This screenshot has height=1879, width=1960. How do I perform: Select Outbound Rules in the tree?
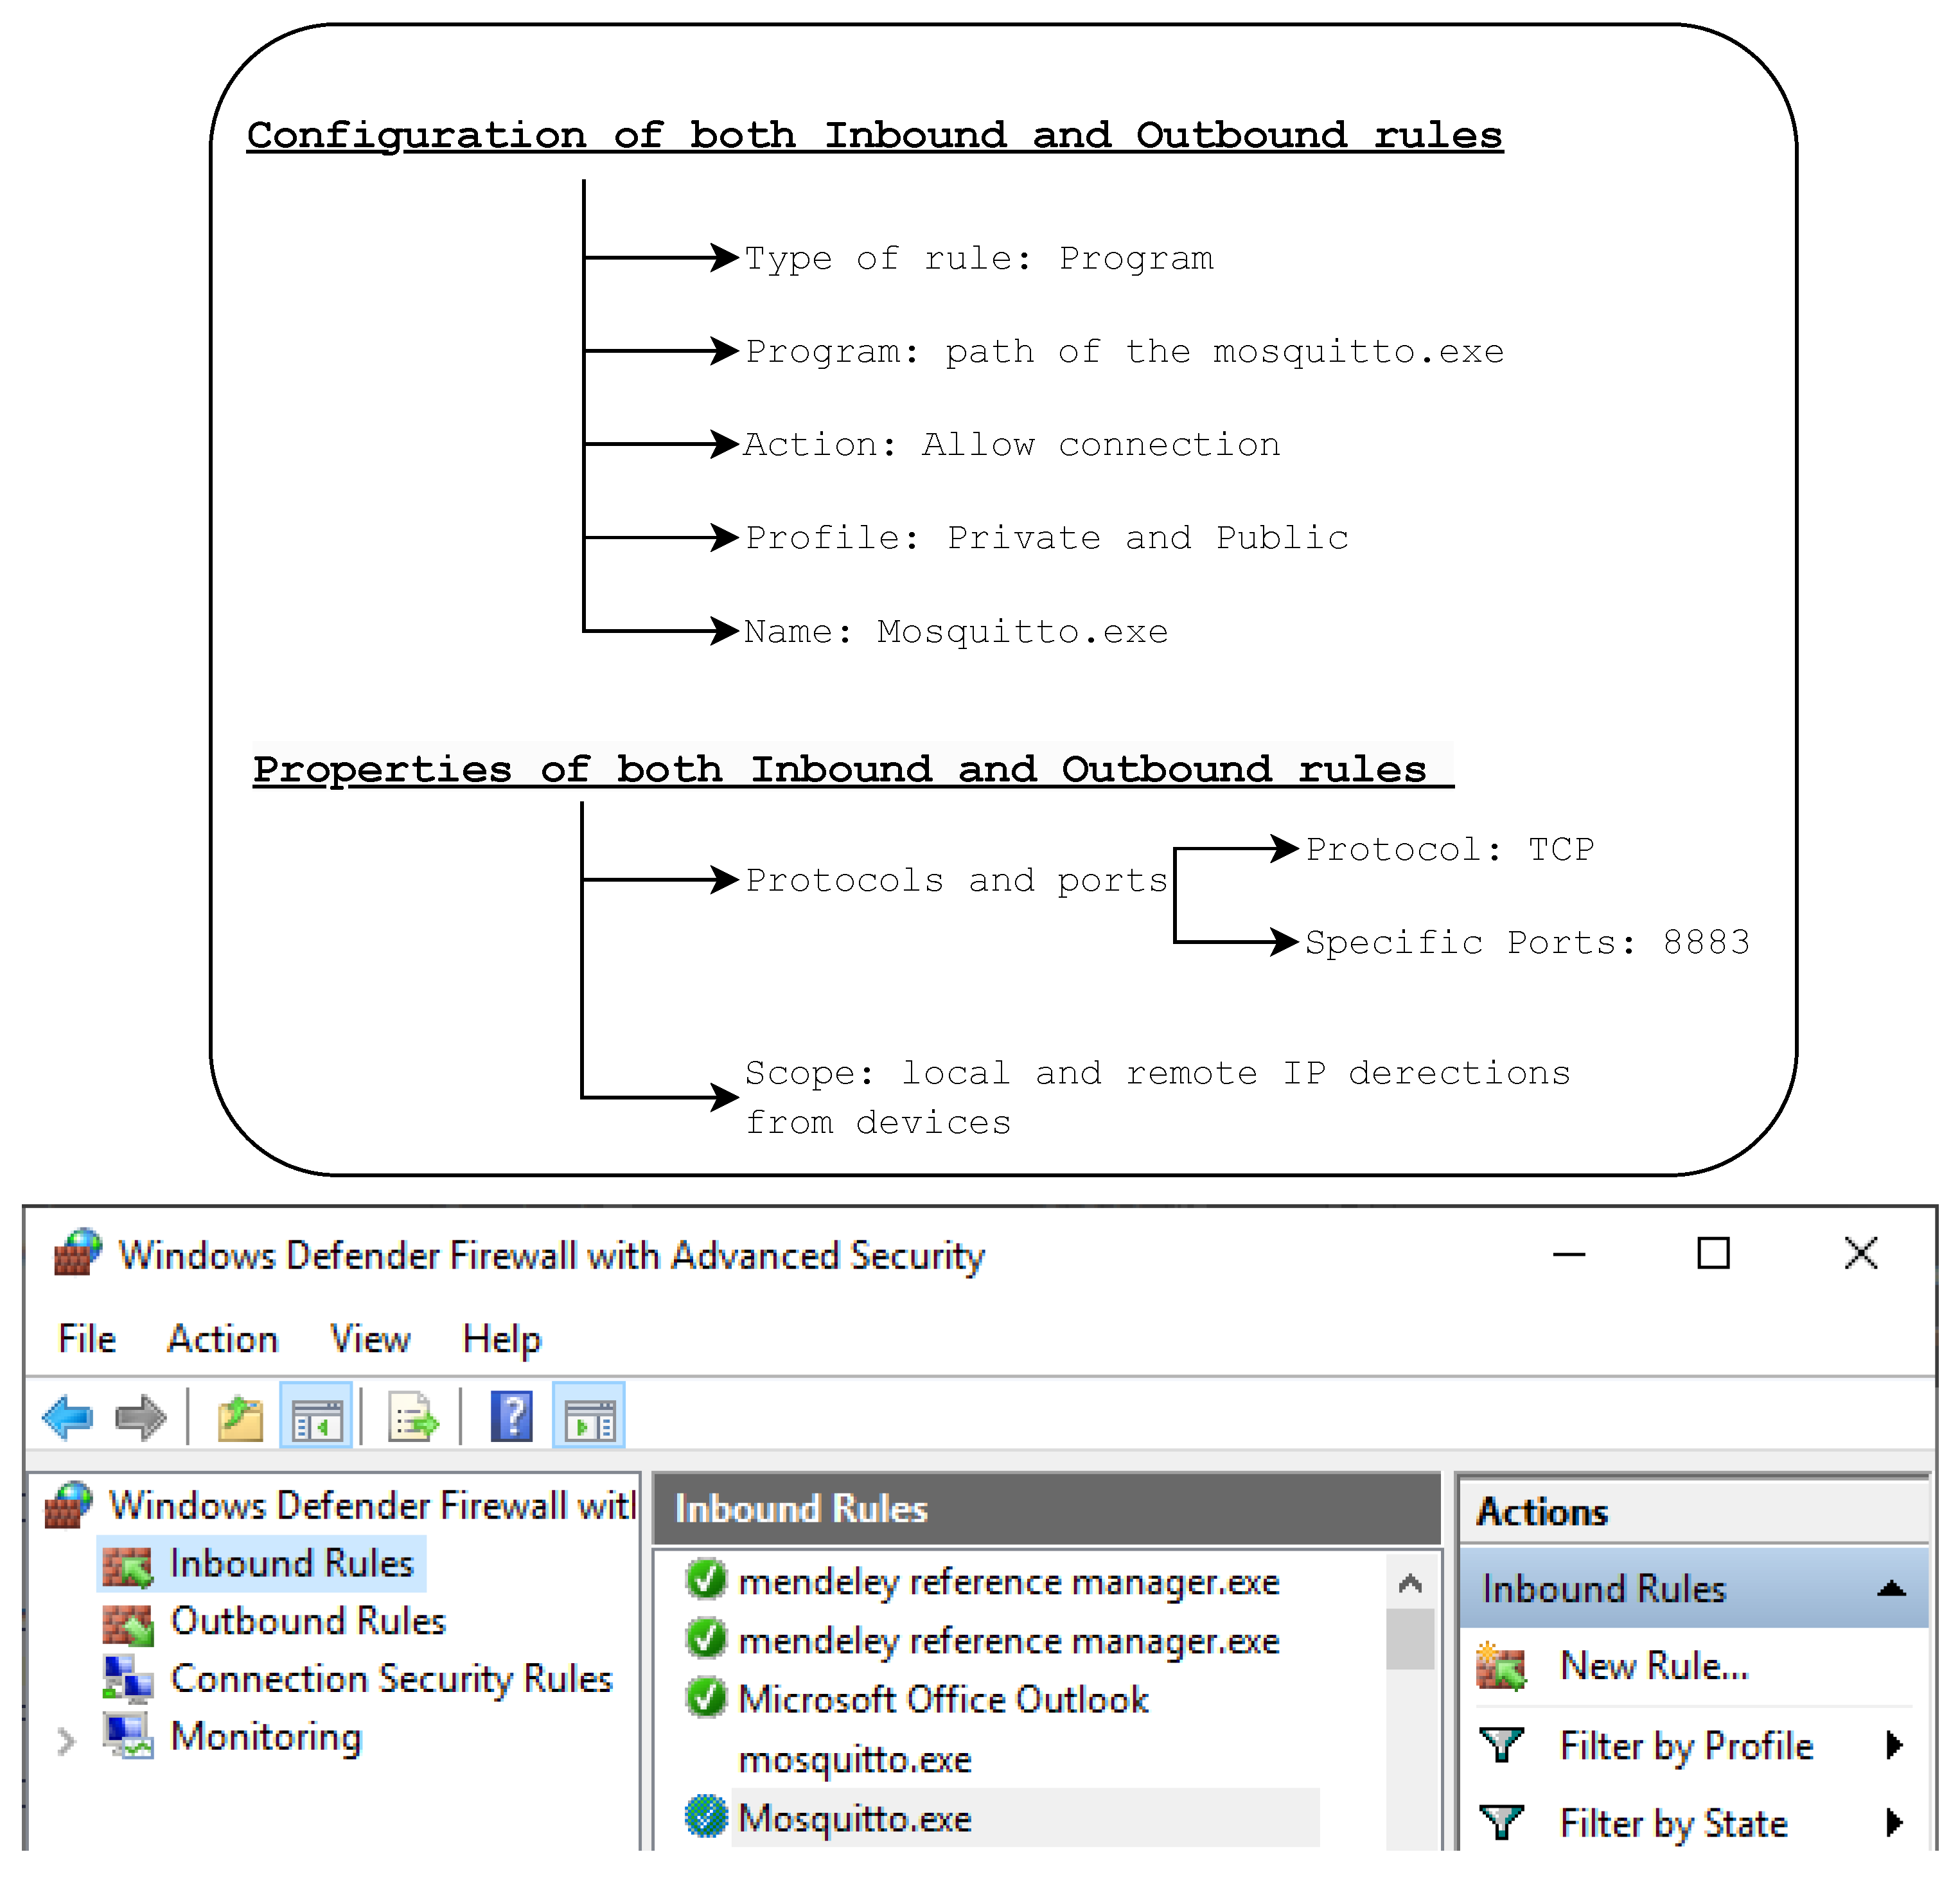coord(274,1621)
